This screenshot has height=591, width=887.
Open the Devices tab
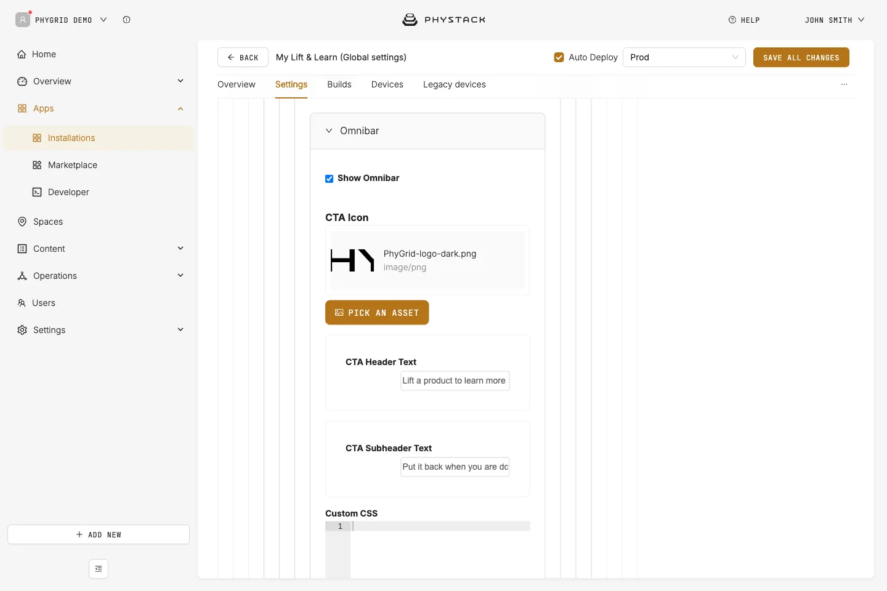click(387, 84)
